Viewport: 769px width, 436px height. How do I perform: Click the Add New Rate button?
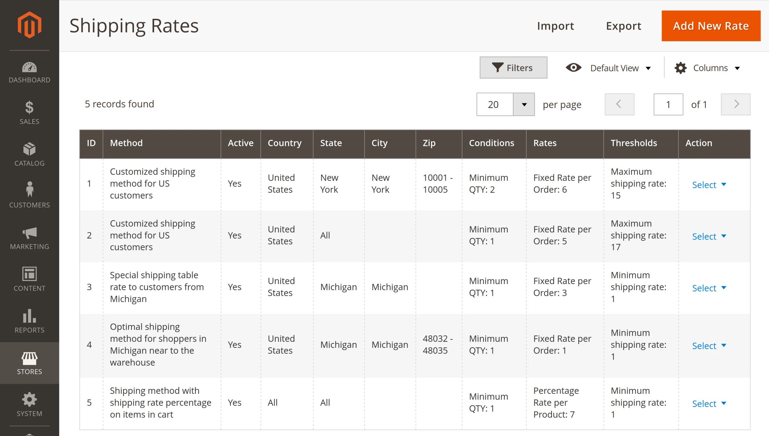click(711, 26)
